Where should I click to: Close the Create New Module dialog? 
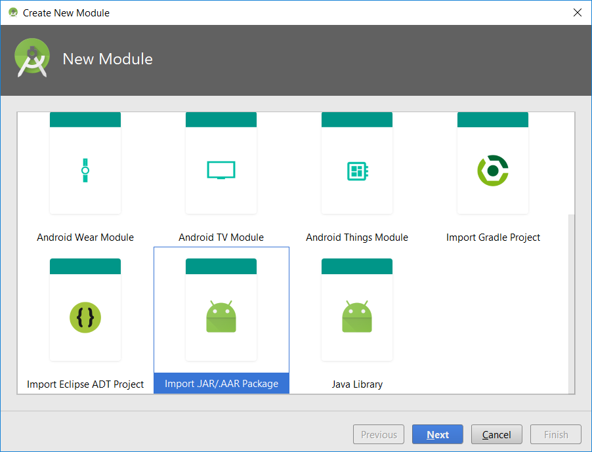pos(578,12)
